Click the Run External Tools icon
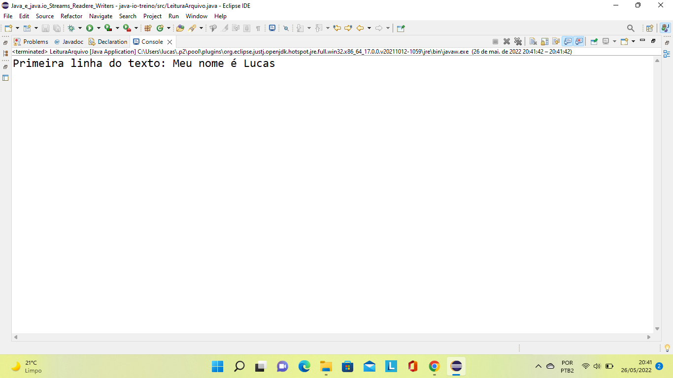This screenshot has width=673, height=378. [x=127, y=28]
